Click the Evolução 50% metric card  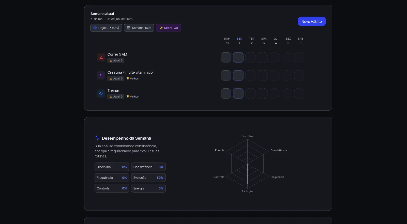coord(148,178)
